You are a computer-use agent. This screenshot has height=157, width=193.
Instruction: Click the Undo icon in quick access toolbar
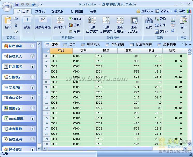coord(22,4)
